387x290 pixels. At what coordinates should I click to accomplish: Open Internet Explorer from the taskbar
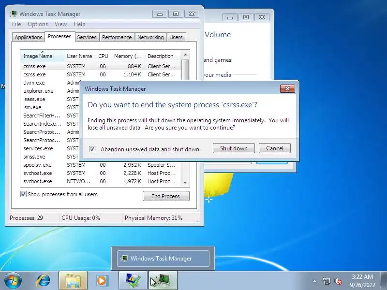44,281
